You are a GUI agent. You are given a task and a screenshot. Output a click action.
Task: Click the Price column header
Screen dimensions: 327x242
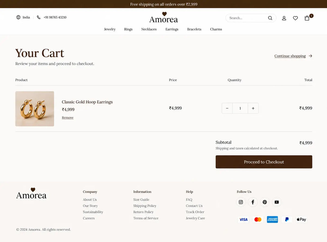173,80
